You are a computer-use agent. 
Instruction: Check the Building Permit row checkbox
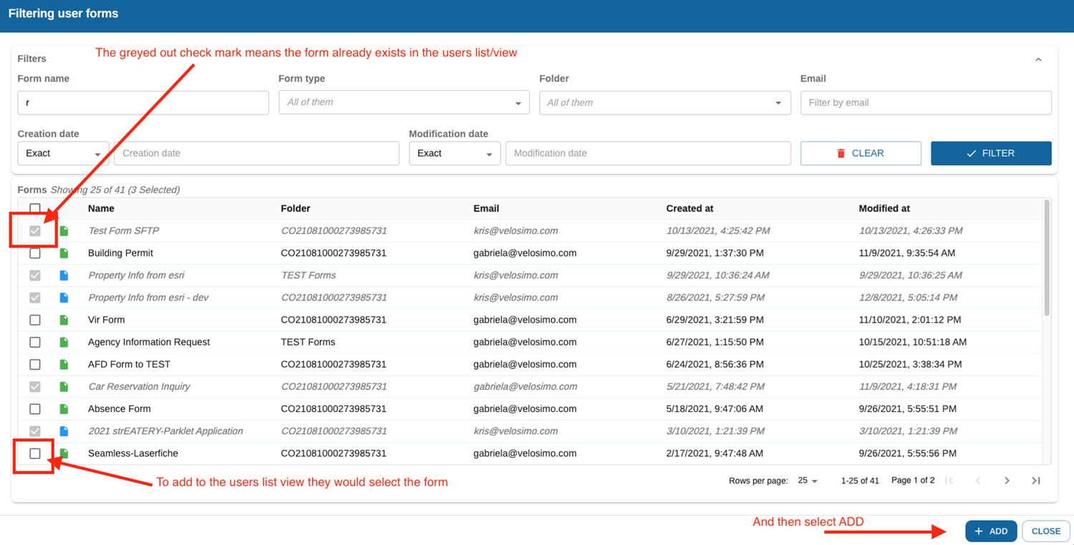(x=35, y=253)
